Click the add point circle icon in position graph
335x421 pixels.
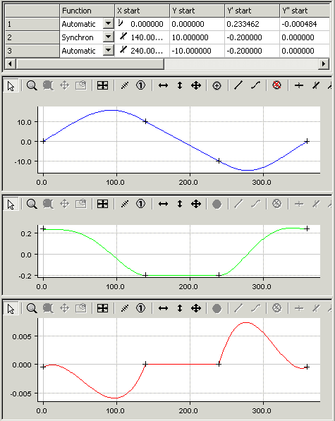point(217,85)
